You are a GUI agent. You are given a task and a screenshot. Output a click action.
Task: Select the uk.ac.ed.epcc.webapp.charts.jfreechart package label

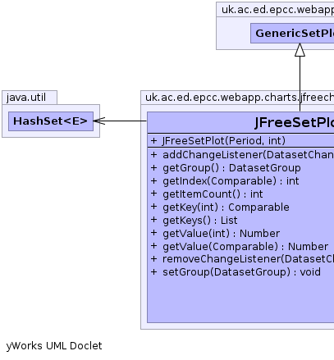[x=240, y=98]
